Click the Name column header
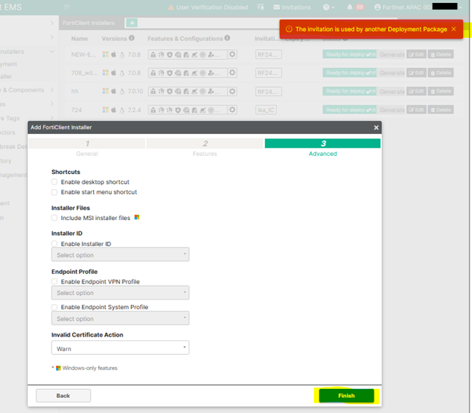472x413 pixels. (79, 39)
